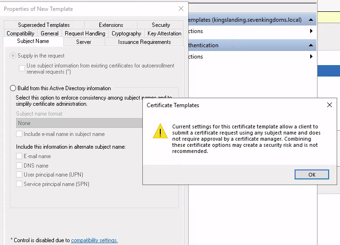
Task: Collapse the Authentication actions section
Action: click(x=311, y=45)
